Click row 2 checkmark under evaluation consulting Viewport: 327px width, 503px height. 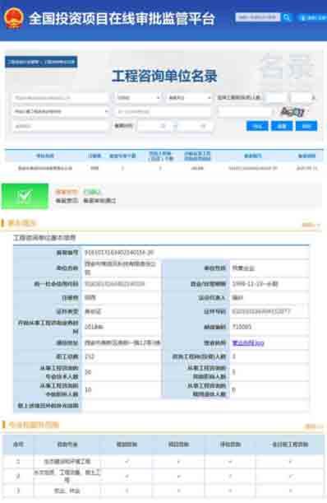pos(230,477)
